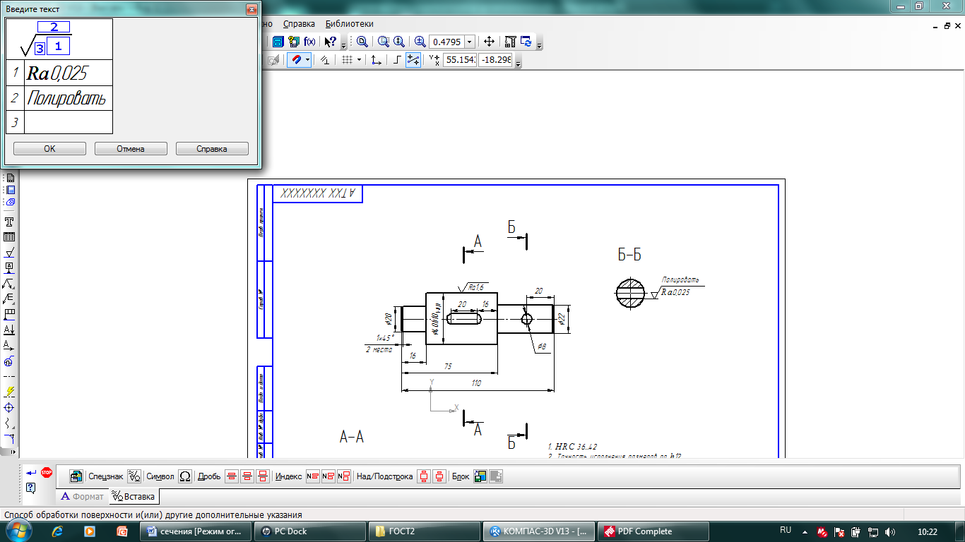Select the view arrow tool
The image size is (965, 542).
9,345
